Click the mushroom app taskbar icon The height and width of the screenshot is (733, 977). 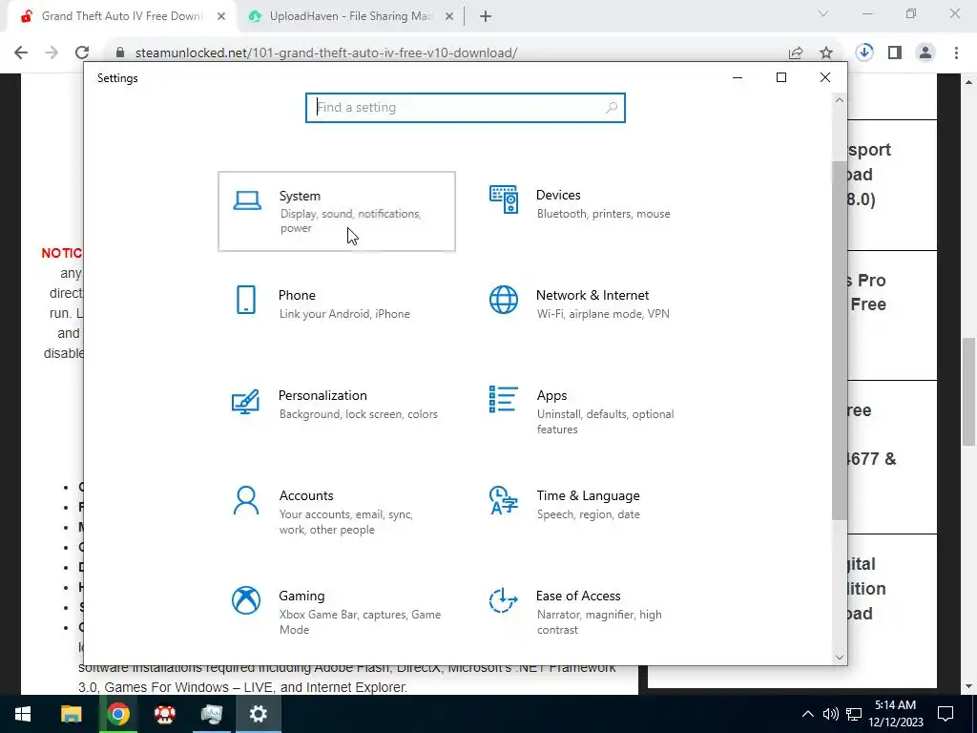[x=164, y=714]
